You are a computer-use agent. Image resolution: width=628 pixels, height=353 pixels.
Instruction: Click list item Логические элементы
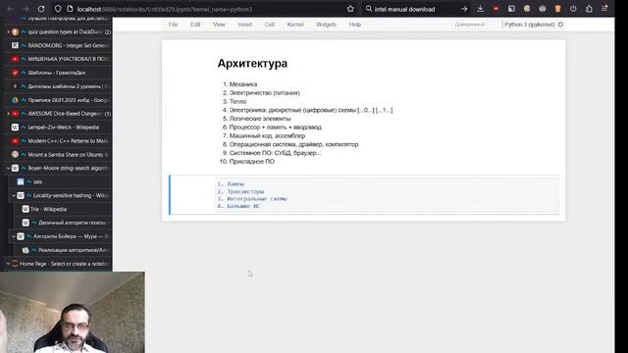(x=260, y=119)
